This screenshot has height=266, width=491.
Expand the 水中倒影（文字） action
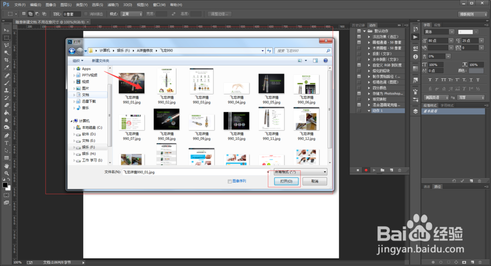coord(369,59)
